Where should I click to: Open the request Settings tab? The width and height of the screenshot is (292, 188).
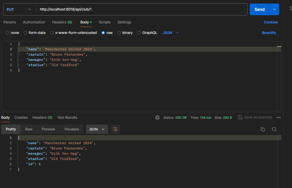(124, 22)
